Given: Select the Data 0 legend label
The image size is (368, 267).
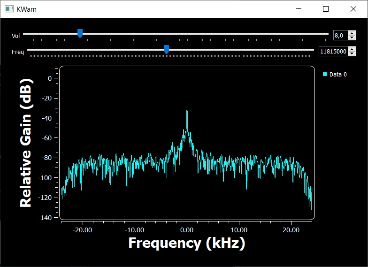Looking at the screenshot, I should 338,74.
